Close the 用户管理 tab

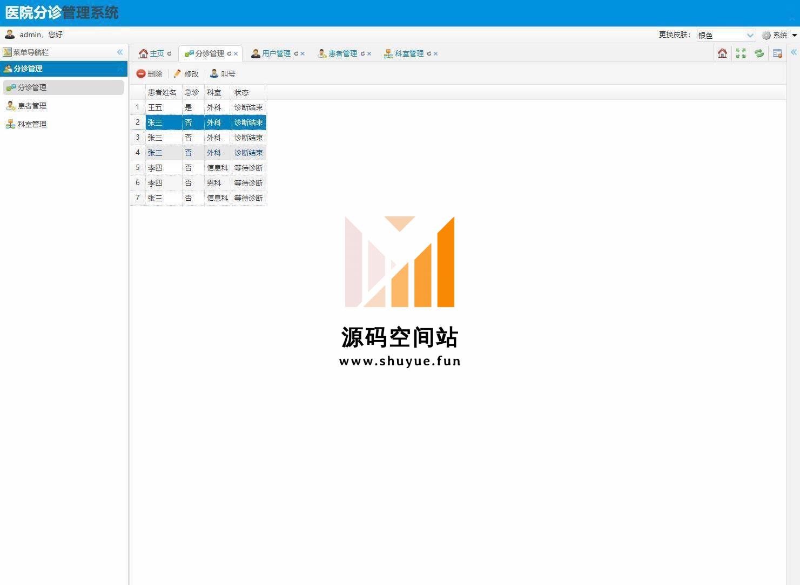302,53
